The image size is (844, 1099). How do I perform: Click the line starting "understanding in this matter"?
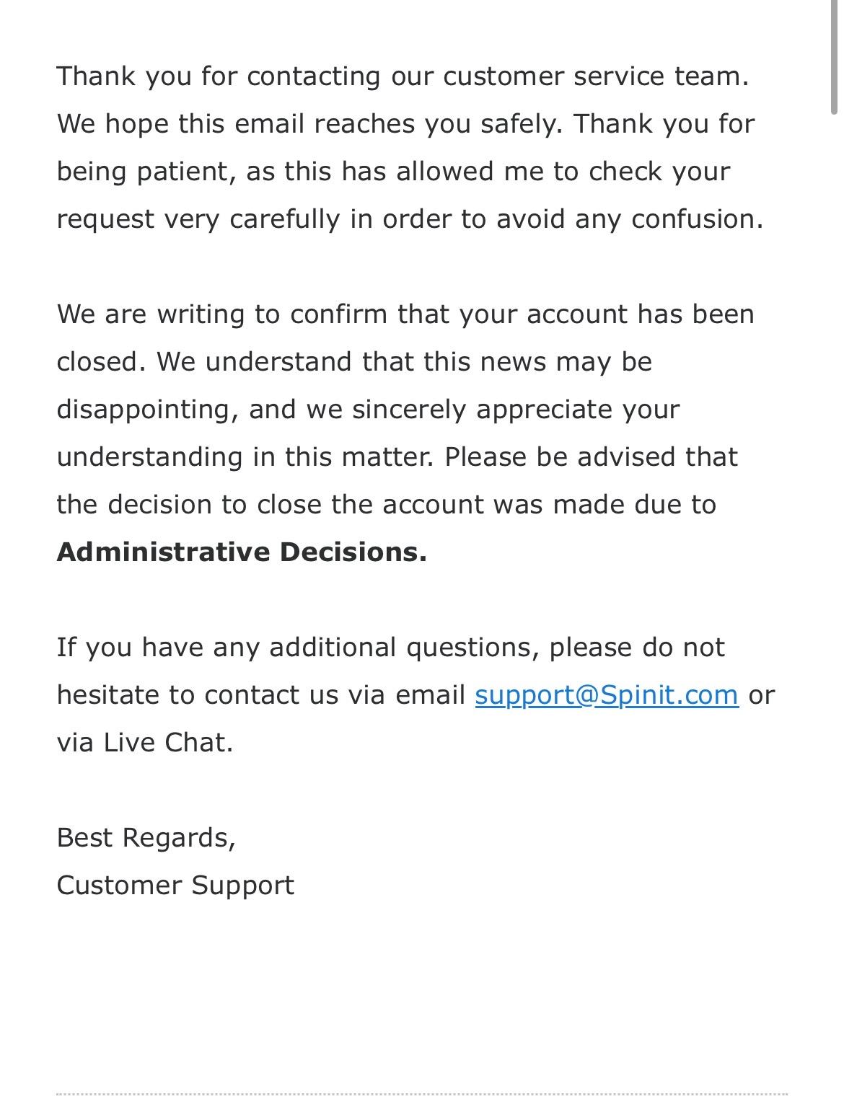pyautogui.click(x=397, y=457)
